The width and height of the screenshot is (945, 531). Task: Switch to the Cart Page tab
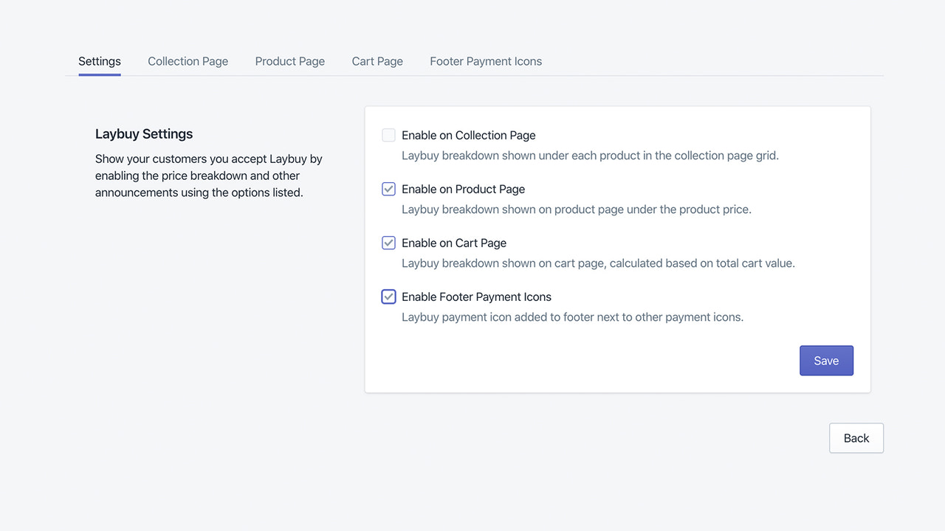tap(377, 61)
